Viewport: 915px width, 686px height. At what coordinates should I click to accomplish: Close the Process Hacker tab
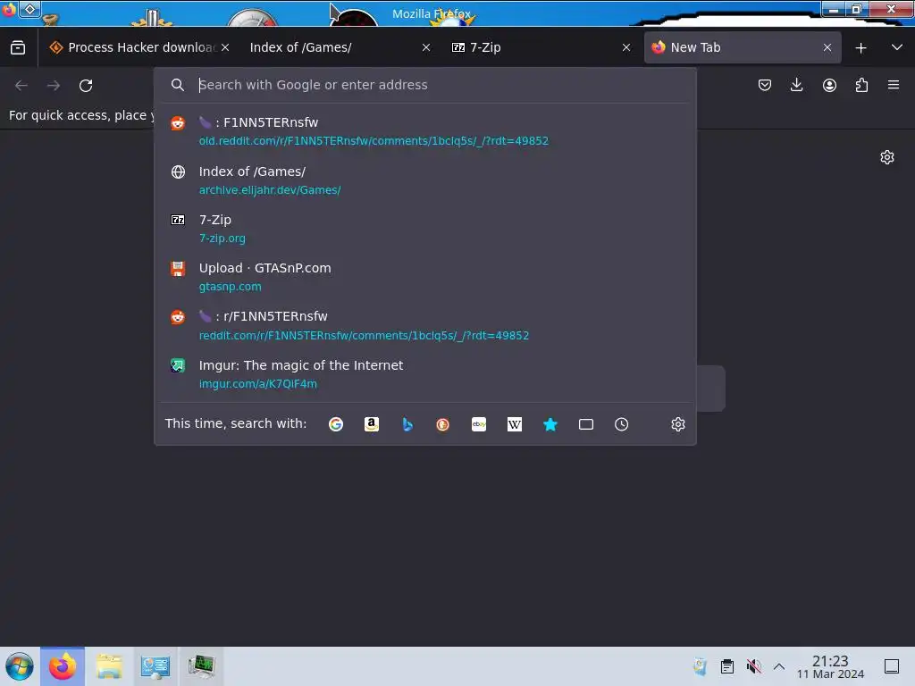pos(225,47)
